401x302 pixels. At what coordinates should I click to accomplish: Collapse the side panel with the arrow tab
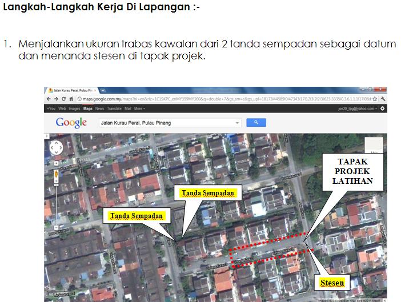pyautogui.click(x=46, y=136)
